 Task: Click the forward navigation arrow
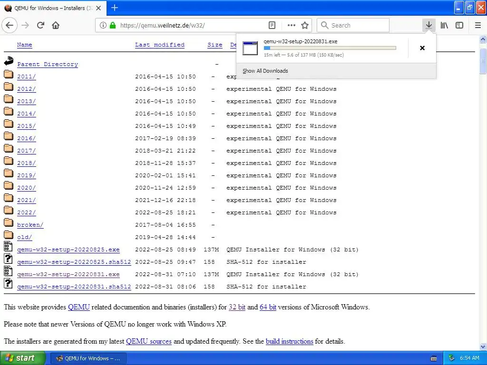(26, 25)
